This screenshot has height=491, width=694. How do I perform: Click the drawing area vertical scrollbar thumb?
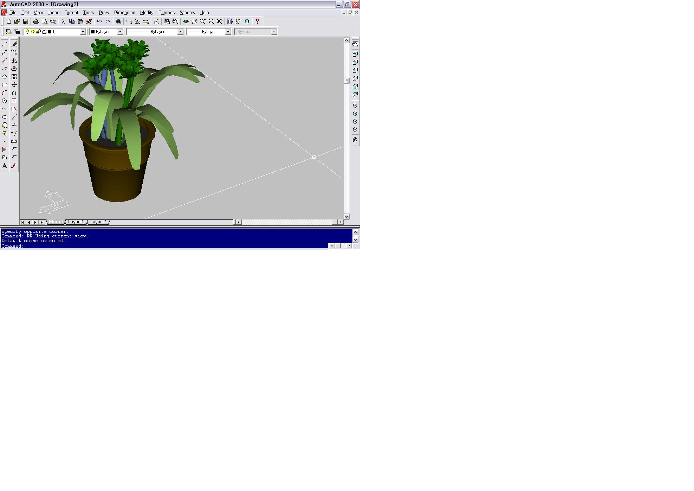(x=346, y=81)
